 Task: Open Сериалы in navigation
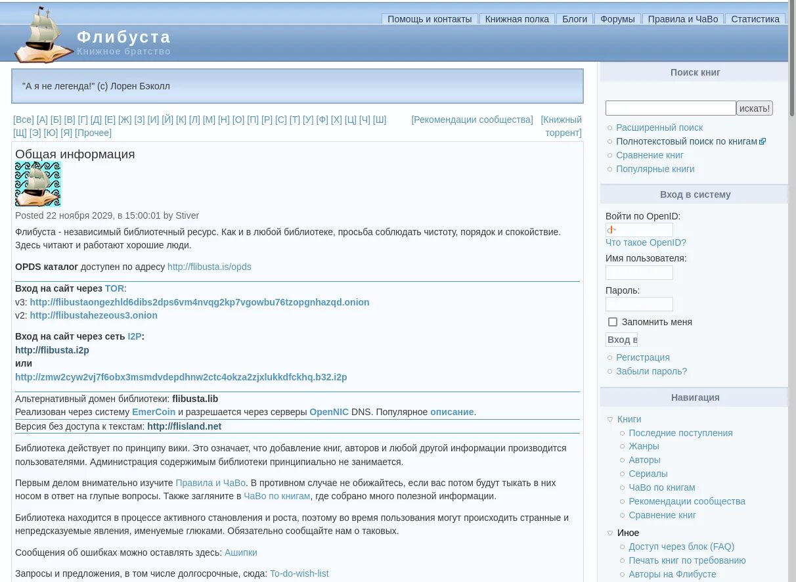tap(648, 474)
